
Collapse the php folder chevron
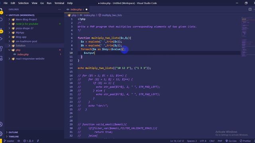click(x=9, y=50)
